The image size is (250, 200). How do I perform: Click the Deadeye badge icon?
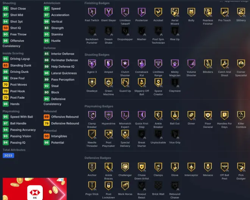tap(92, 83)
